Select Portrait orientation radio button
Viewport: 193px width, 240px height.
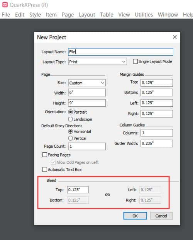pos(70,112)
